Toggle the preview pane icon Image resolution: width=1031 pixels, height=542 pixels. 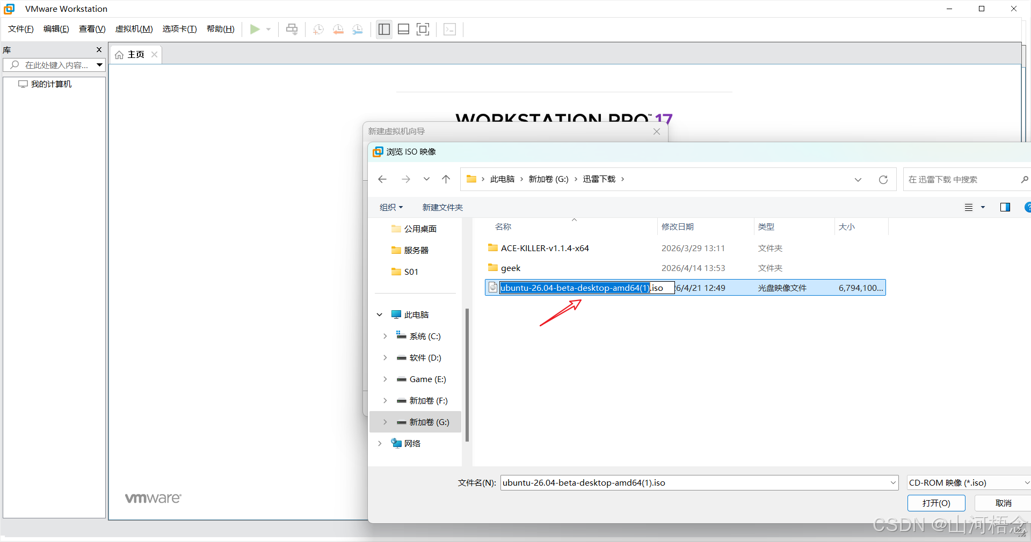[x=1005, y=208]
